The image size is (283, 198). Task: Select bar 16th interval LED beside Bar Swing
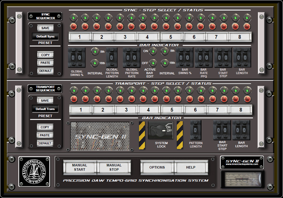pyautogui.click(x=164, y=63)
